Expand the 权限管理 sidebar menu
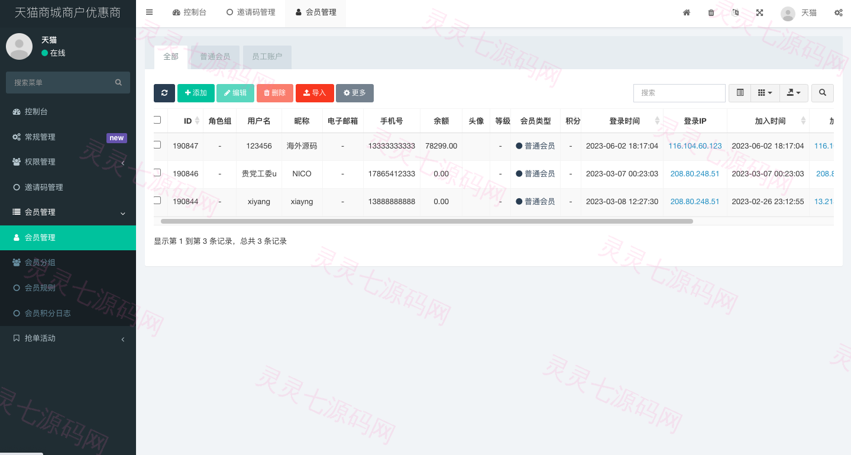 68,162
